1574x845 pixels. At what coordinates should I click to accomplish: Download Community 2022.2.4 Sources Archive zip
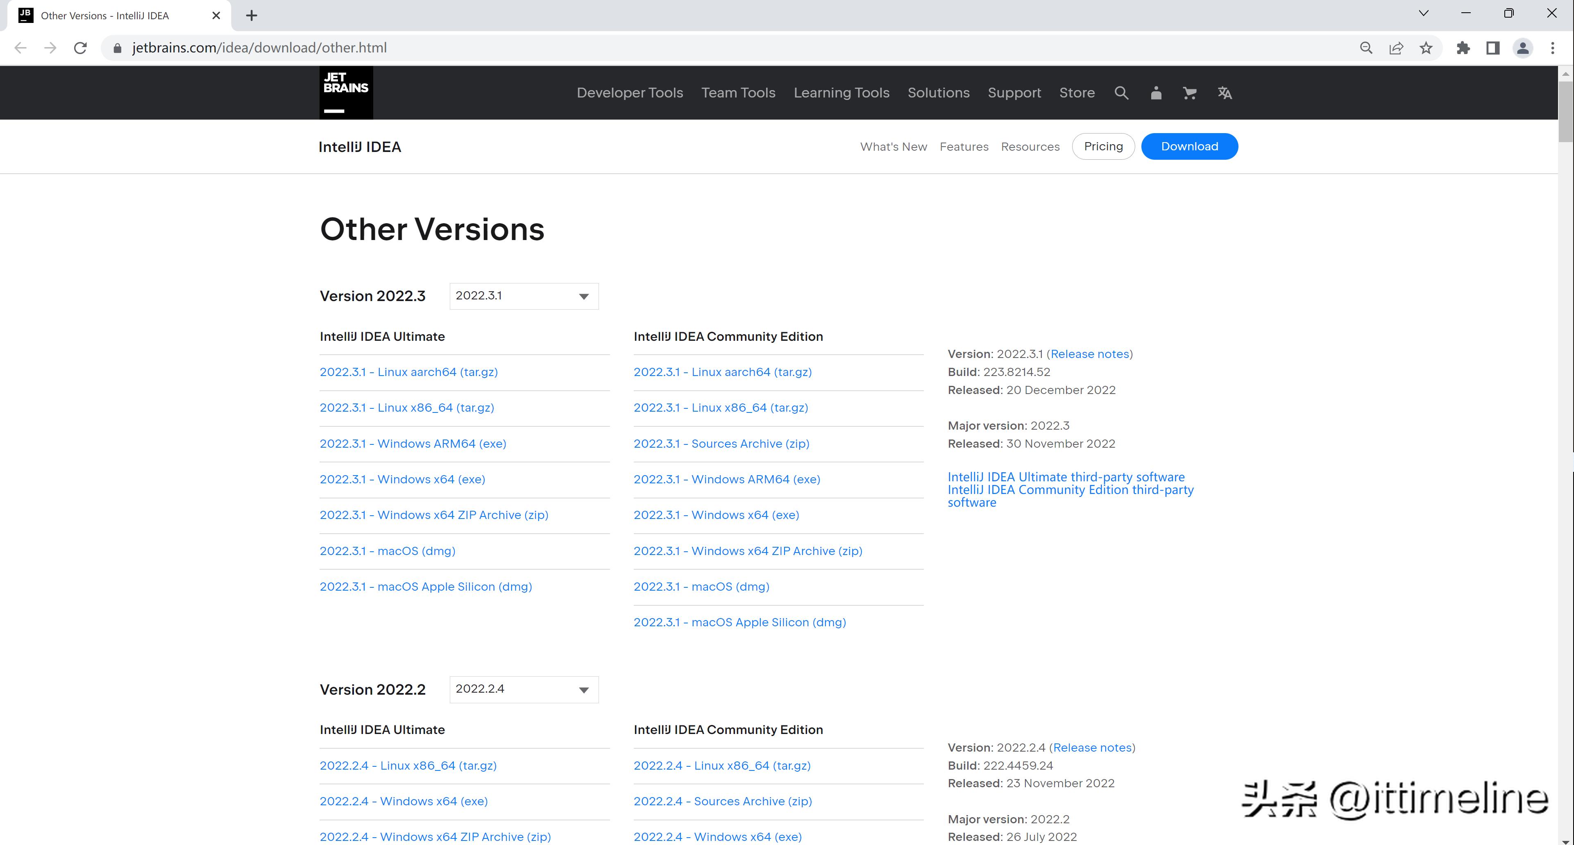click(x=722, y=801)
